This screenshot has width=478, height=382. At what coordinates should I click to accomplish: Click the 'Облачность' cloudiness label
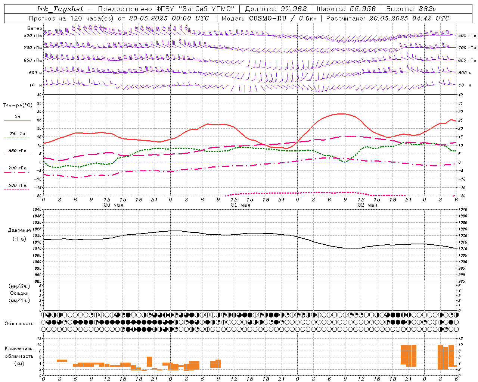coord(19,324)
